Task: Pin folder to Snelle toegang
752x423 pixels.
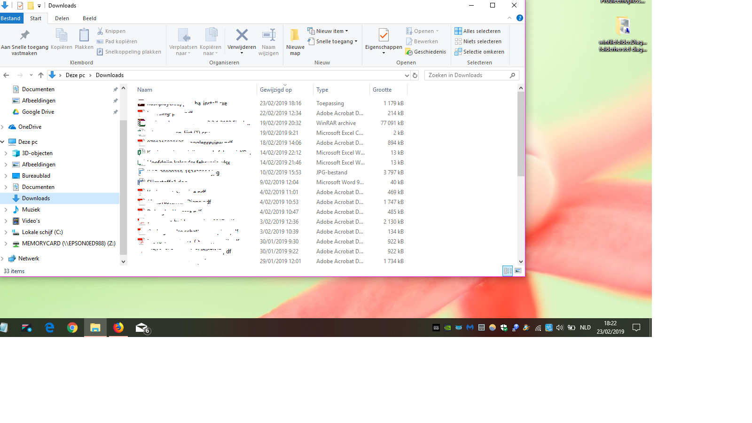Action: click(x=24, y=42)
